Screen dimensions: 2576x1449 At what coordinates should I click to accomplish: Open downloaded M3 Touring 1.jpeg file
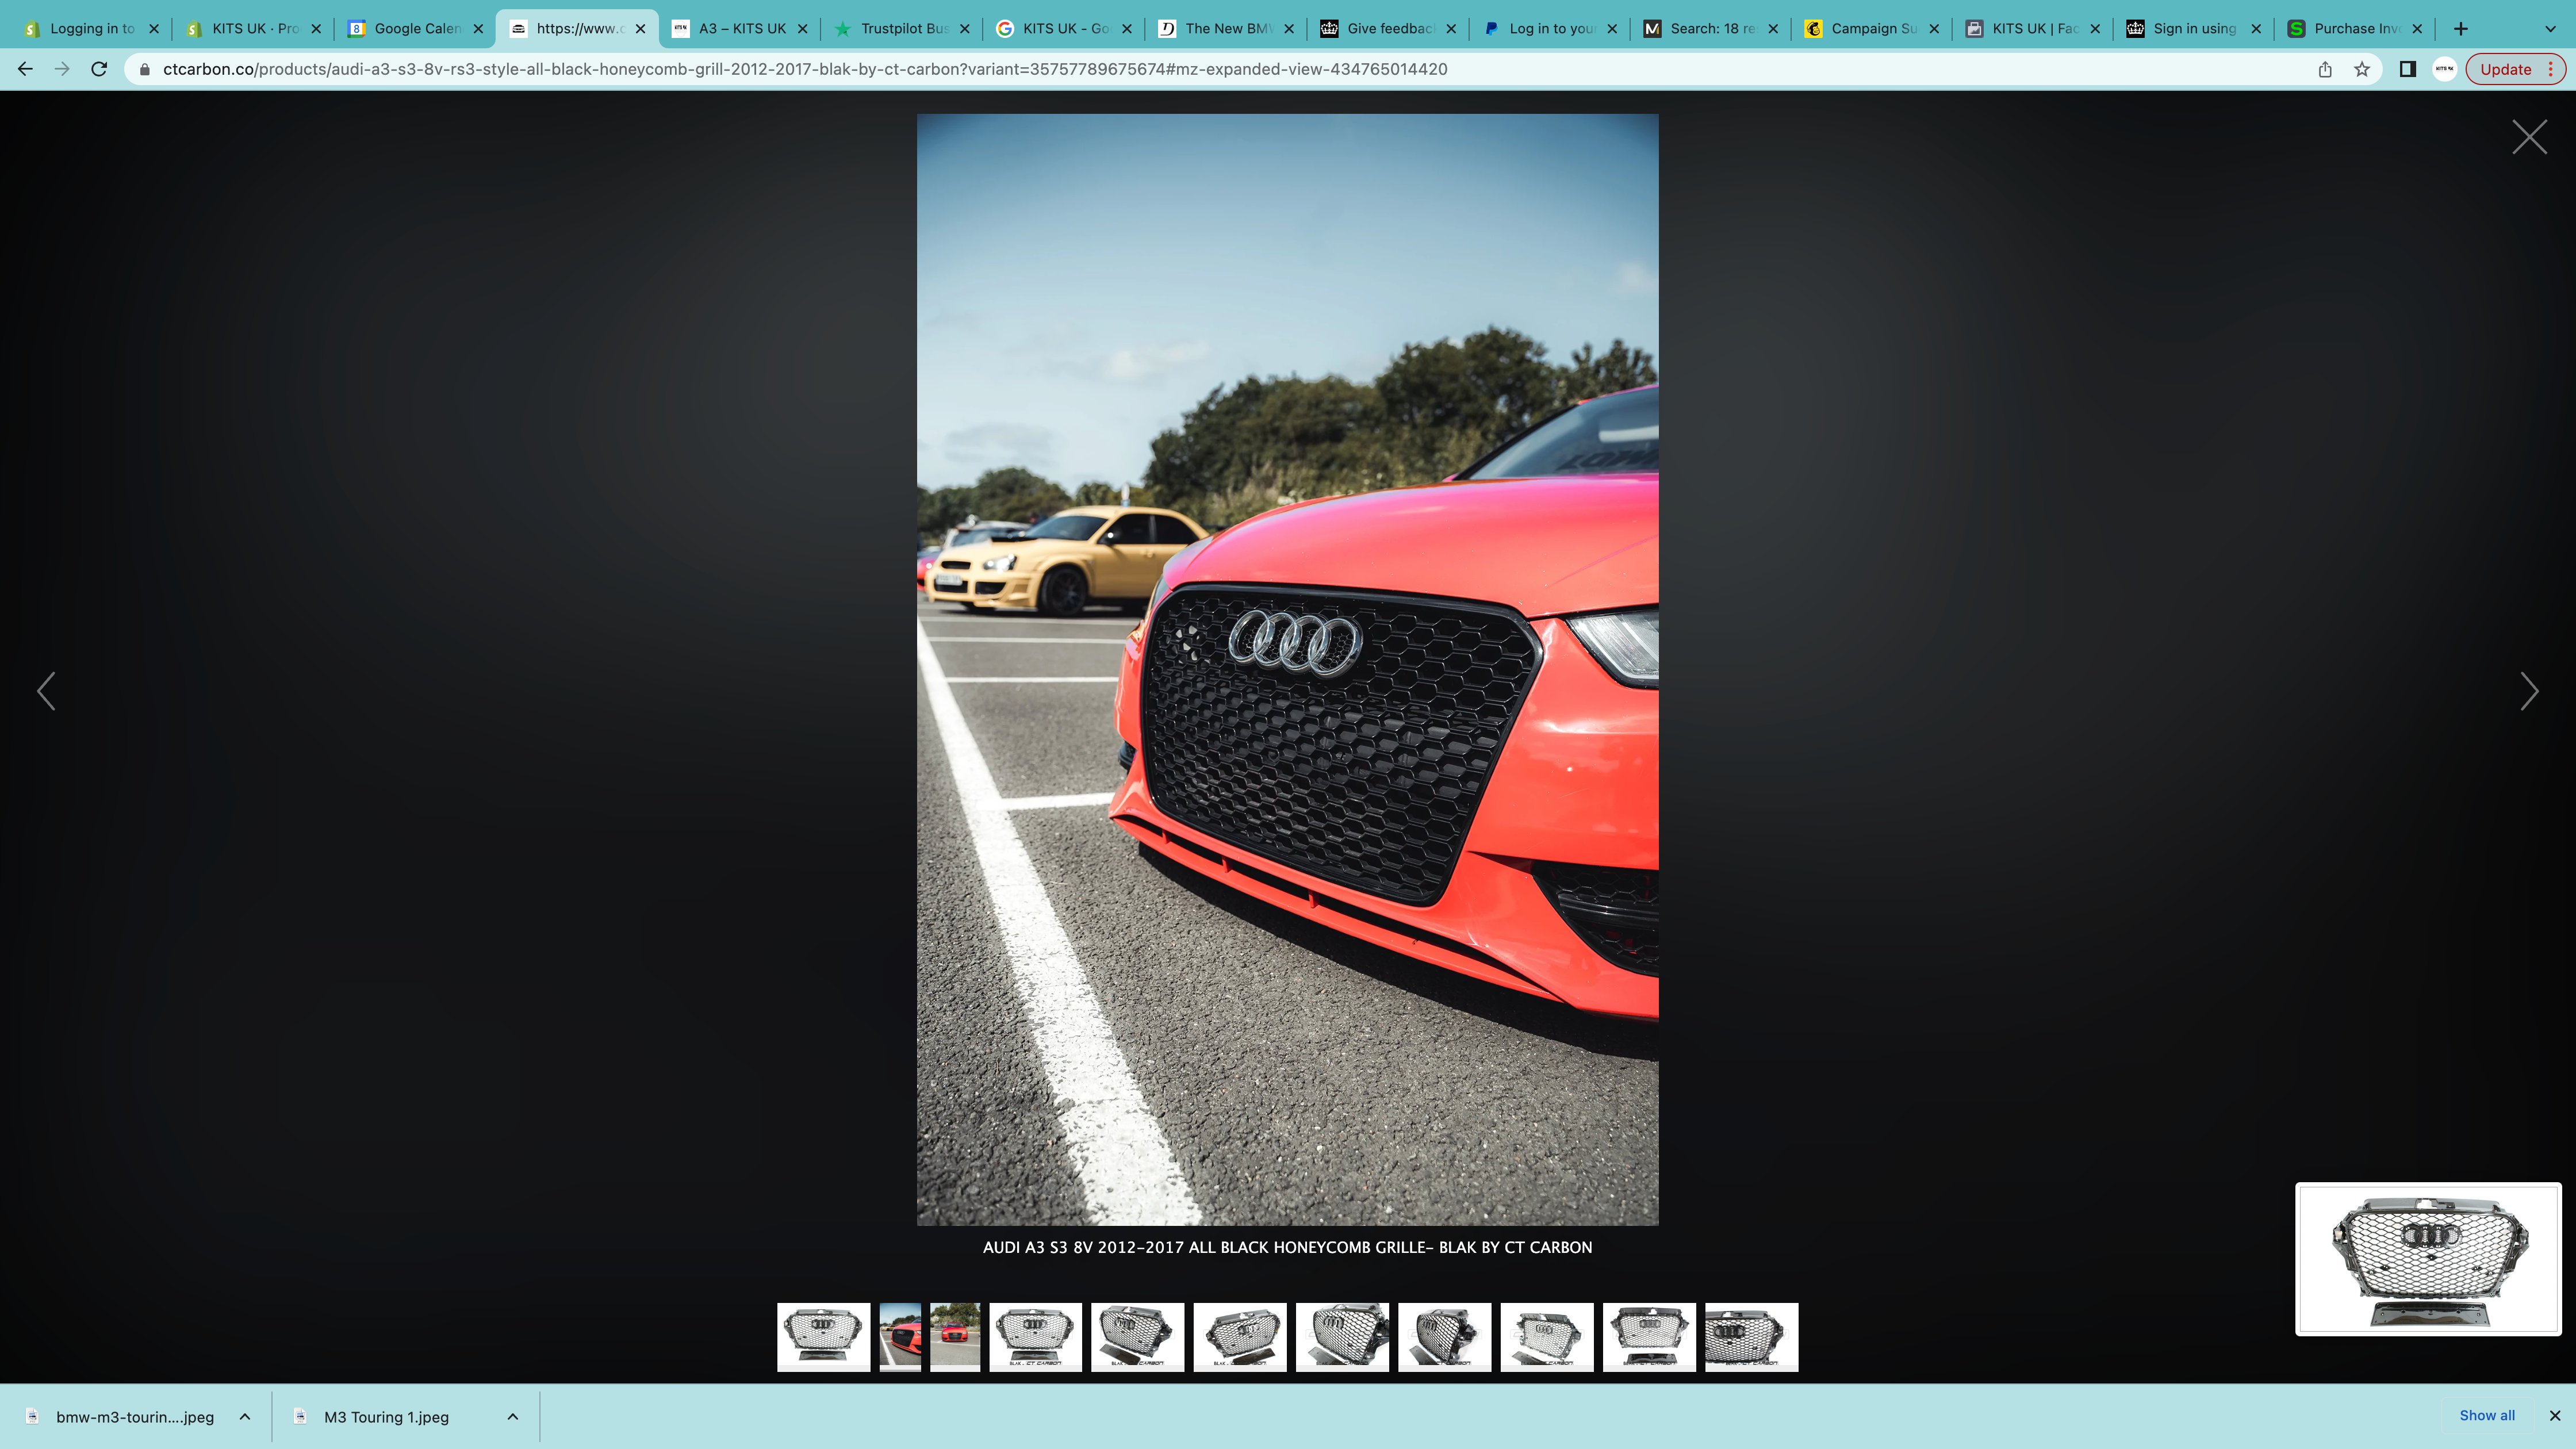point(385,1417)
